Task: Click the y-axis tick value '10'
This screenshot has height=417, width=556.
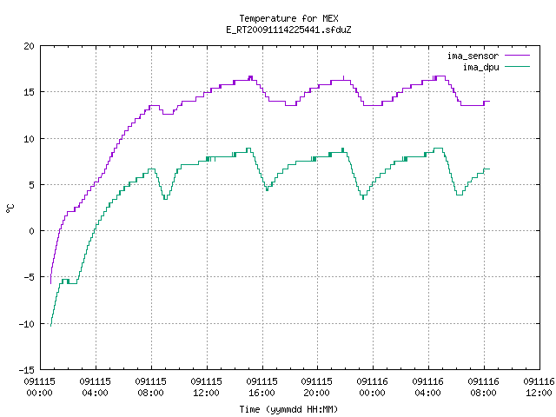Action: [x=29, y=139]
